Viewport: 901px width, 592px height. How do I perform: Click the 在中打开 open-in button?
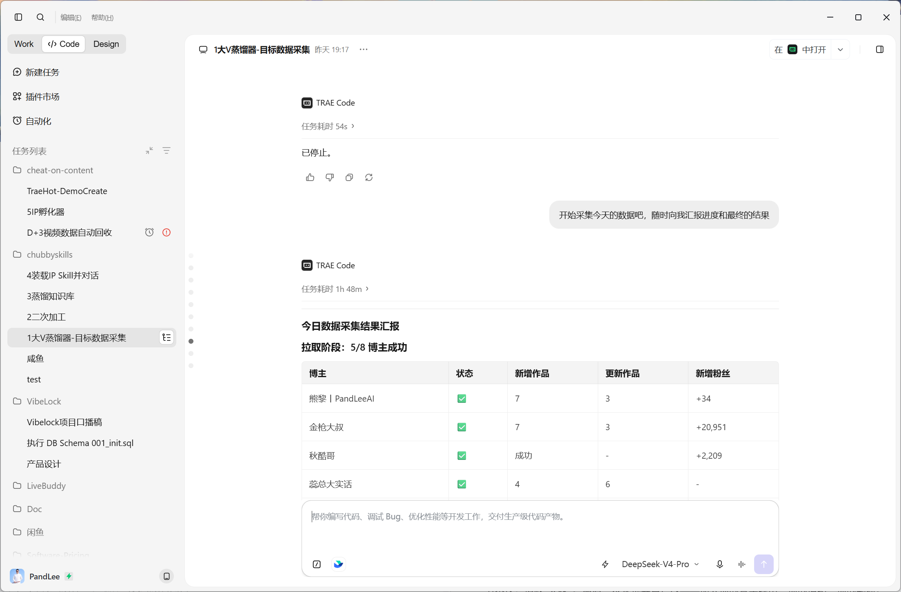click(800, 49)
